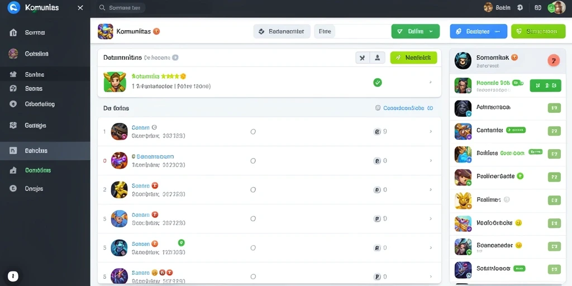Image resolution: width=572 pixels, height=286 pixels.
Task: Click person icon button in Detamnnitins header
Action: [378, 58]
